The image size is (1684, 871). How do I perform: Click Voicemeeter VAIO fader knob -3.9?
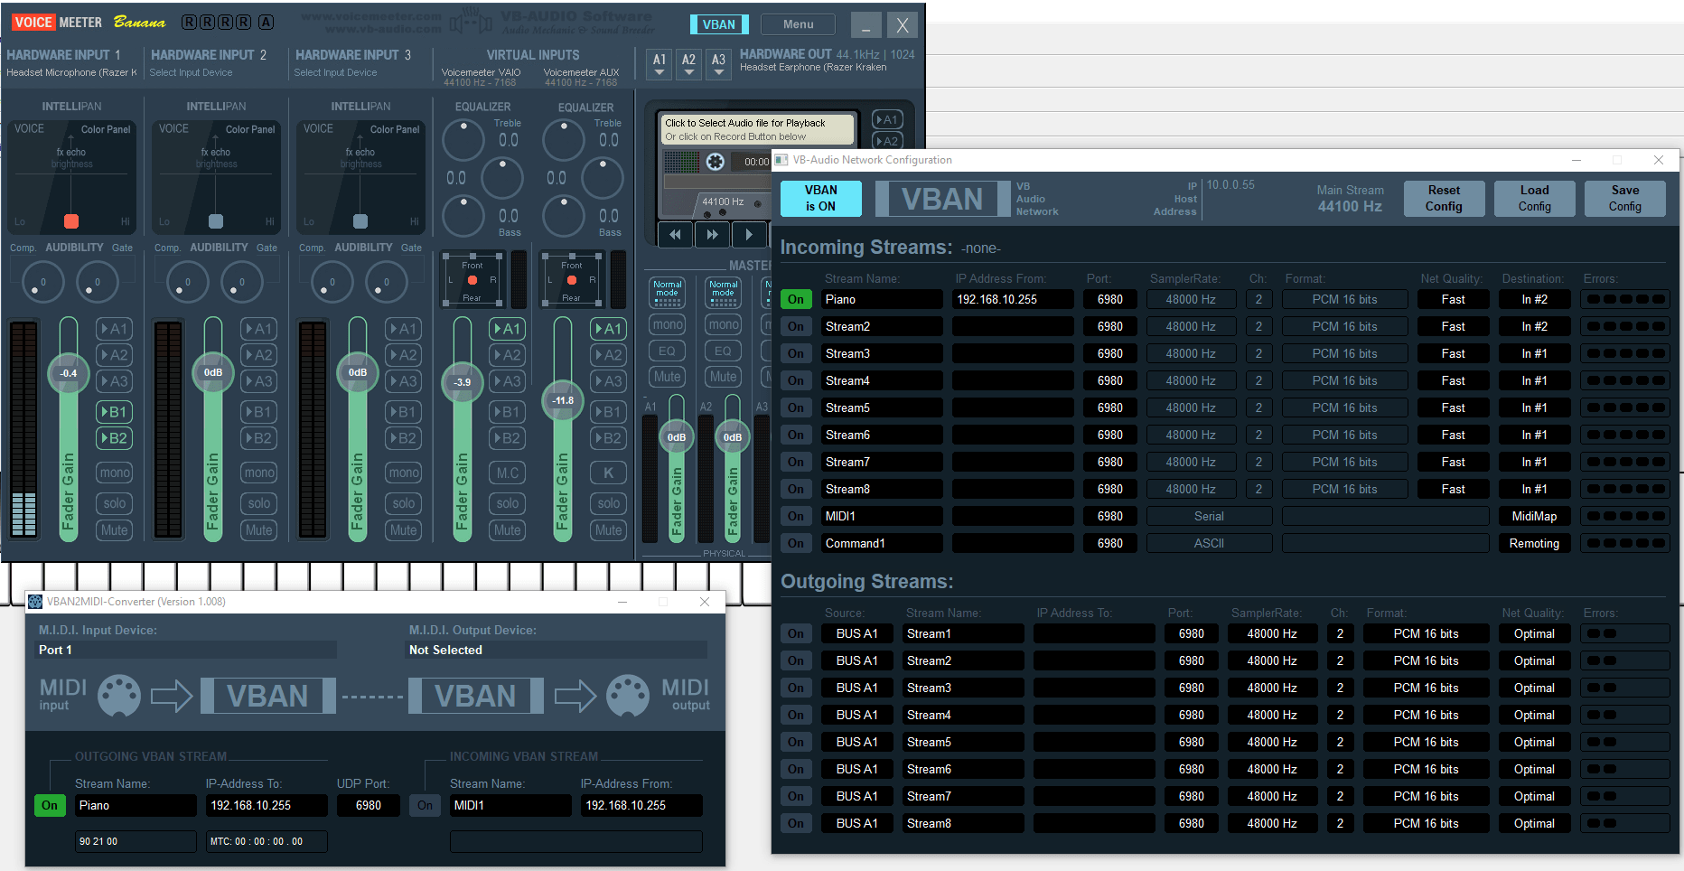[463, 381]
